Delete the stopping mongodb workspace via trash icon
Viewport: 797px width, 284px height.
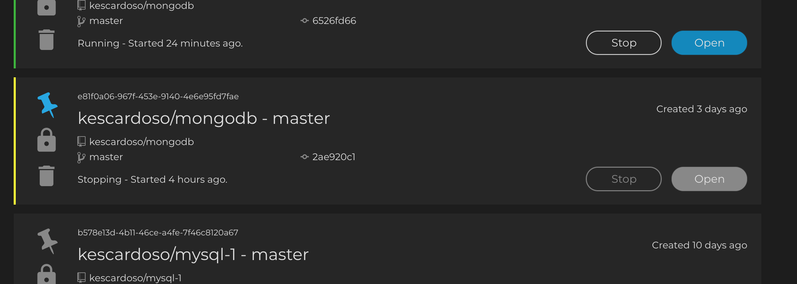[47, 176]
